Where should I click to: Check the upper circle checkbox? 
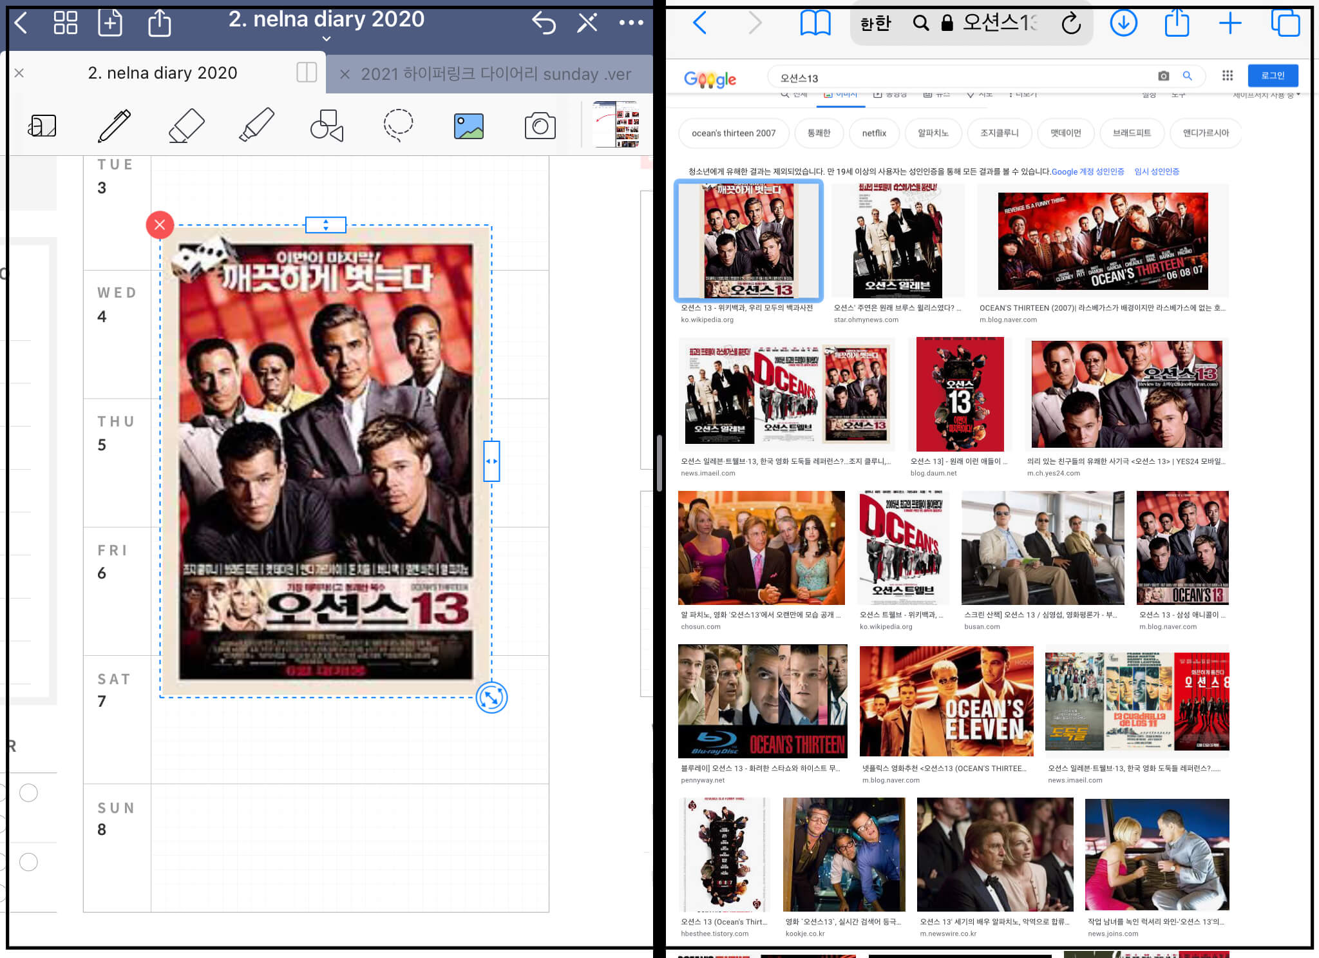click(28, 792)
